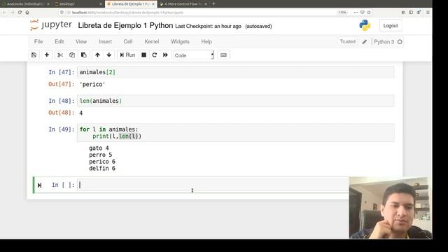Open the Cell menu

pyautogui.click(x=127, y=42)
